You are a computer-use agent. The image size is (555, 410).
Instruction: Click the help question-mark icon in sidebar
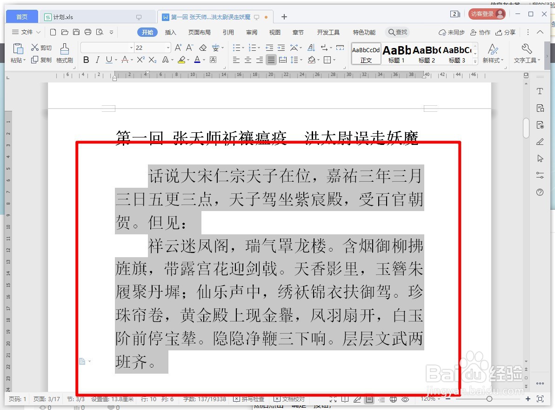tap(540, 192)
